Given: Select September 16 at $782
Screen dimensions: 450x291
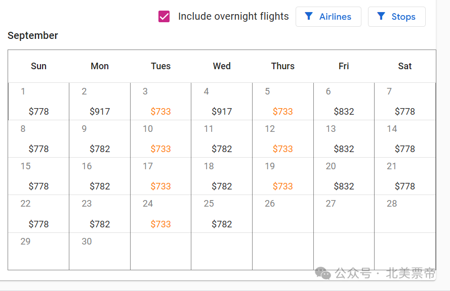Looking at the screenshot, I should click(x=100, y=176).
